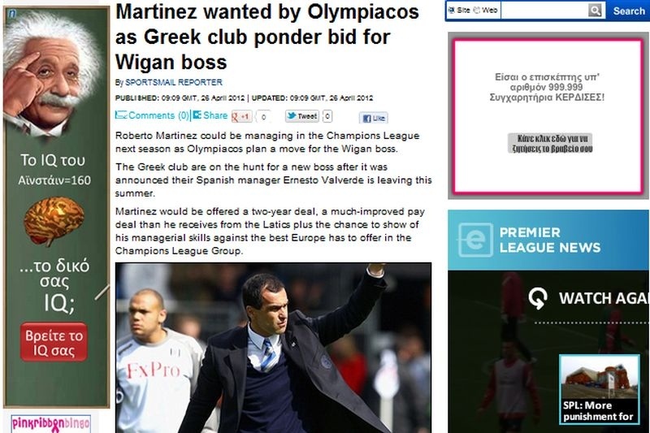The width and height of the screenshot is (650, 433).
Task: Click the blue Search button
Action: pos(627,11)
